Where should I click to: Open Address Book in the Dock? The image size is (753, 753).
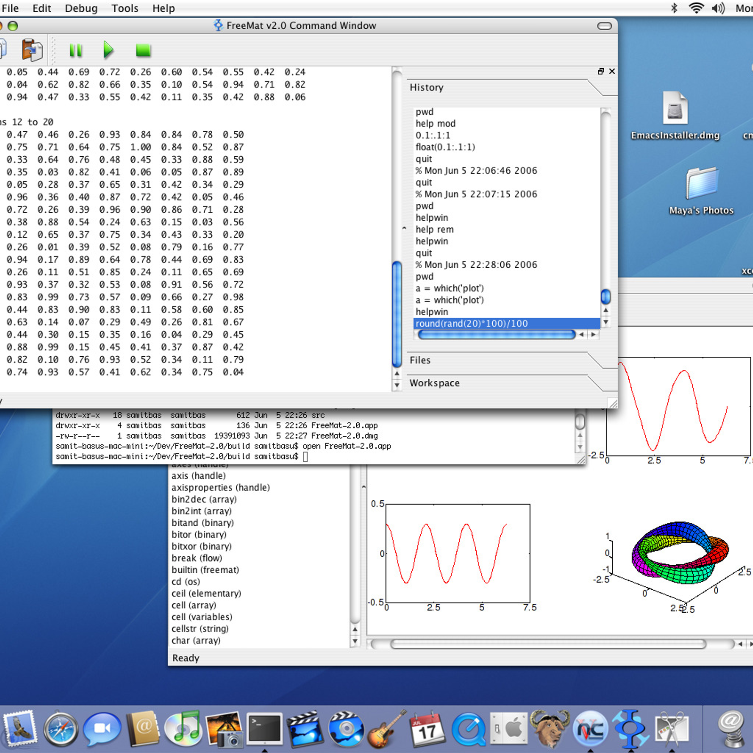tap(143, 729)
